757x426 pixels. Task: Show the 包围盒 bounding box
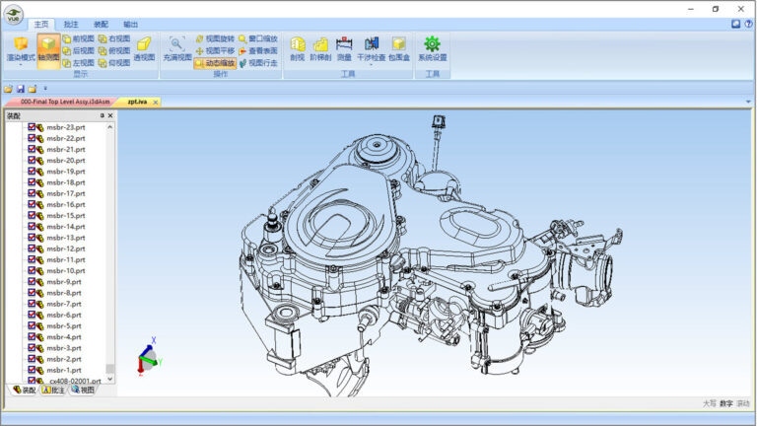[x=399, y=49]
